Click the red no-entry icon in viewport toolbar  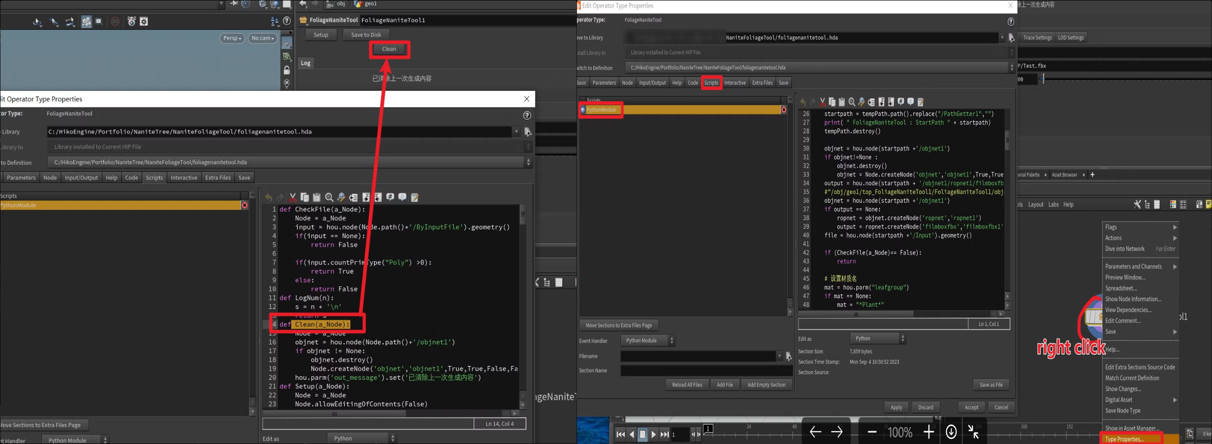pos(115,21)
